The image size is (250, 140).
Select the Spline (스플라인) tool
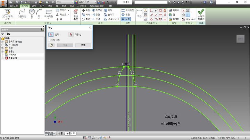tap(22, 14)
